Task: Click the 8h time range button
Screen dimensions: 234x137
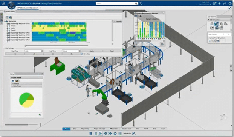Action: pos(71,54)
